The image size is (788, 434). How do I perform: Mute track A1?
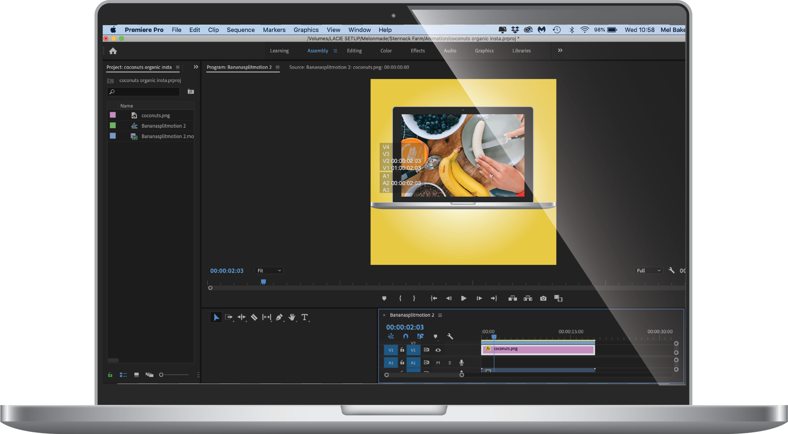(x=438, y=363)
